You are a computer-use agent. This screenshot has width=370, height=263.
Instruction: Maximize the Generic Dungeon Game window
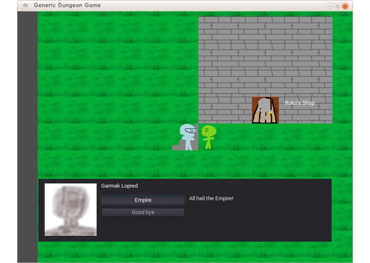pyautogui.click(x=338, y=6)
